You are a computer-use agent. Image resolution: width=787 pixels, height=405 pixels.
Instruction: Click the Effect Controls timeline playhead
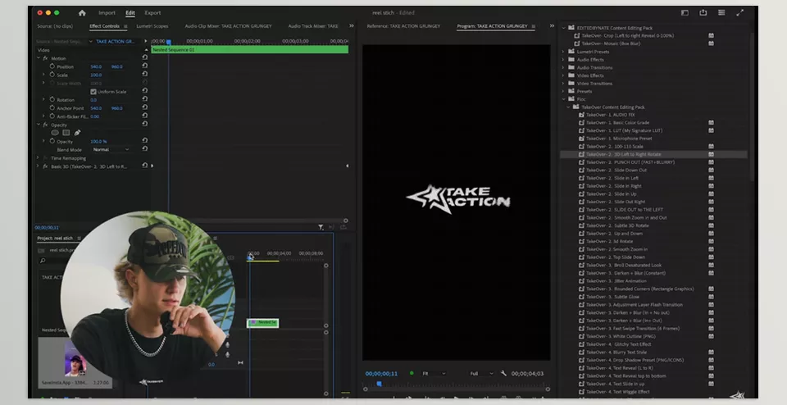click(x=169, y=42)
